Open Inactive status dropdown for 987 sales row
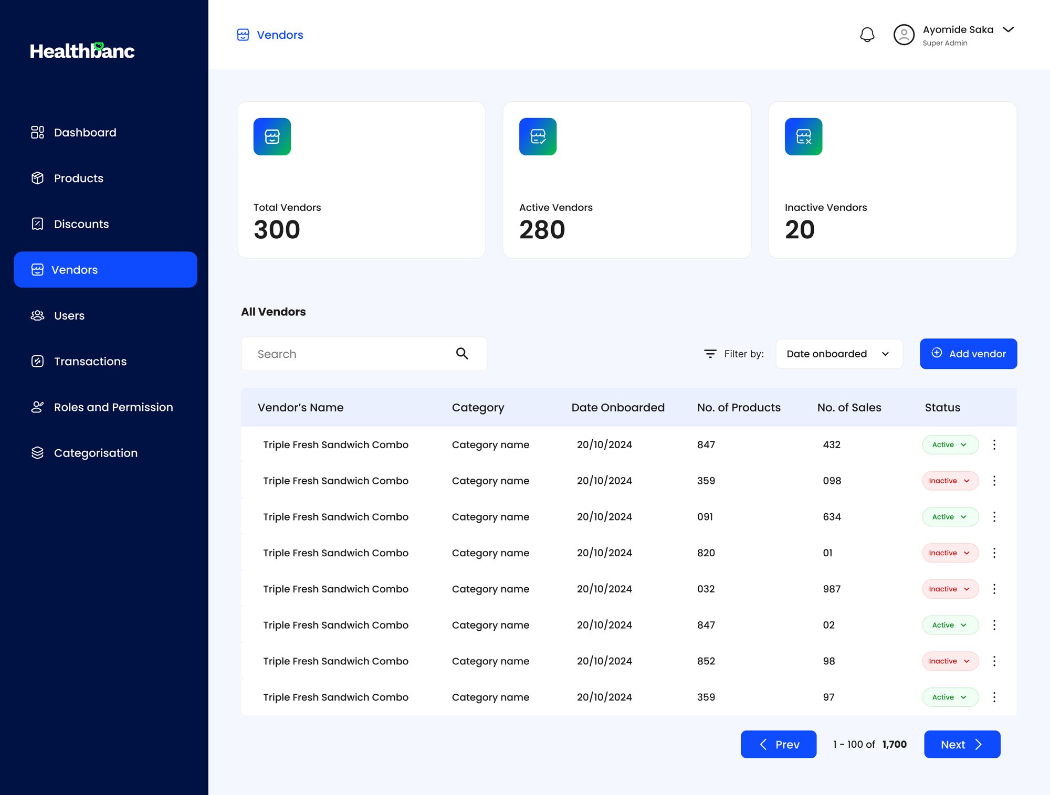Screen dimensions: 1050x795 pos(950,589)
